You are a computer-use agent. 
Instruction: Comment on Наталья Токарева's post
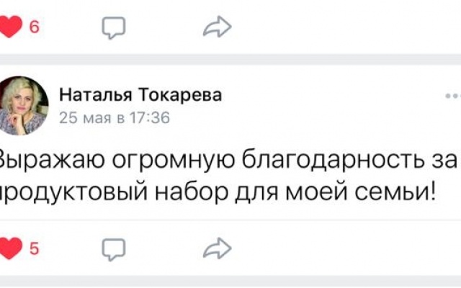tap(113, 249)
